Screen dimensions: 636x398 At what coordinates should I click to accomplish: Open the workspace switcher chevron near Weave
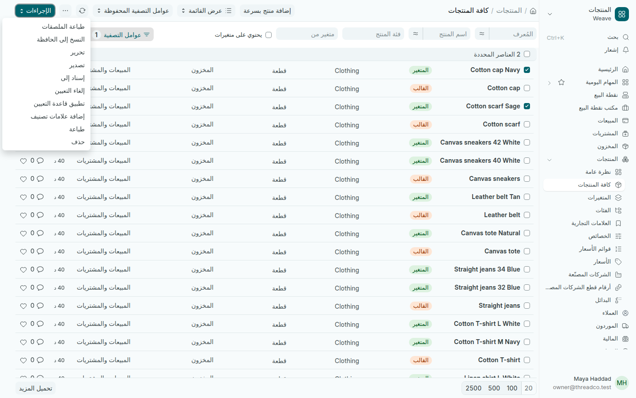click(x=550, y=14)
